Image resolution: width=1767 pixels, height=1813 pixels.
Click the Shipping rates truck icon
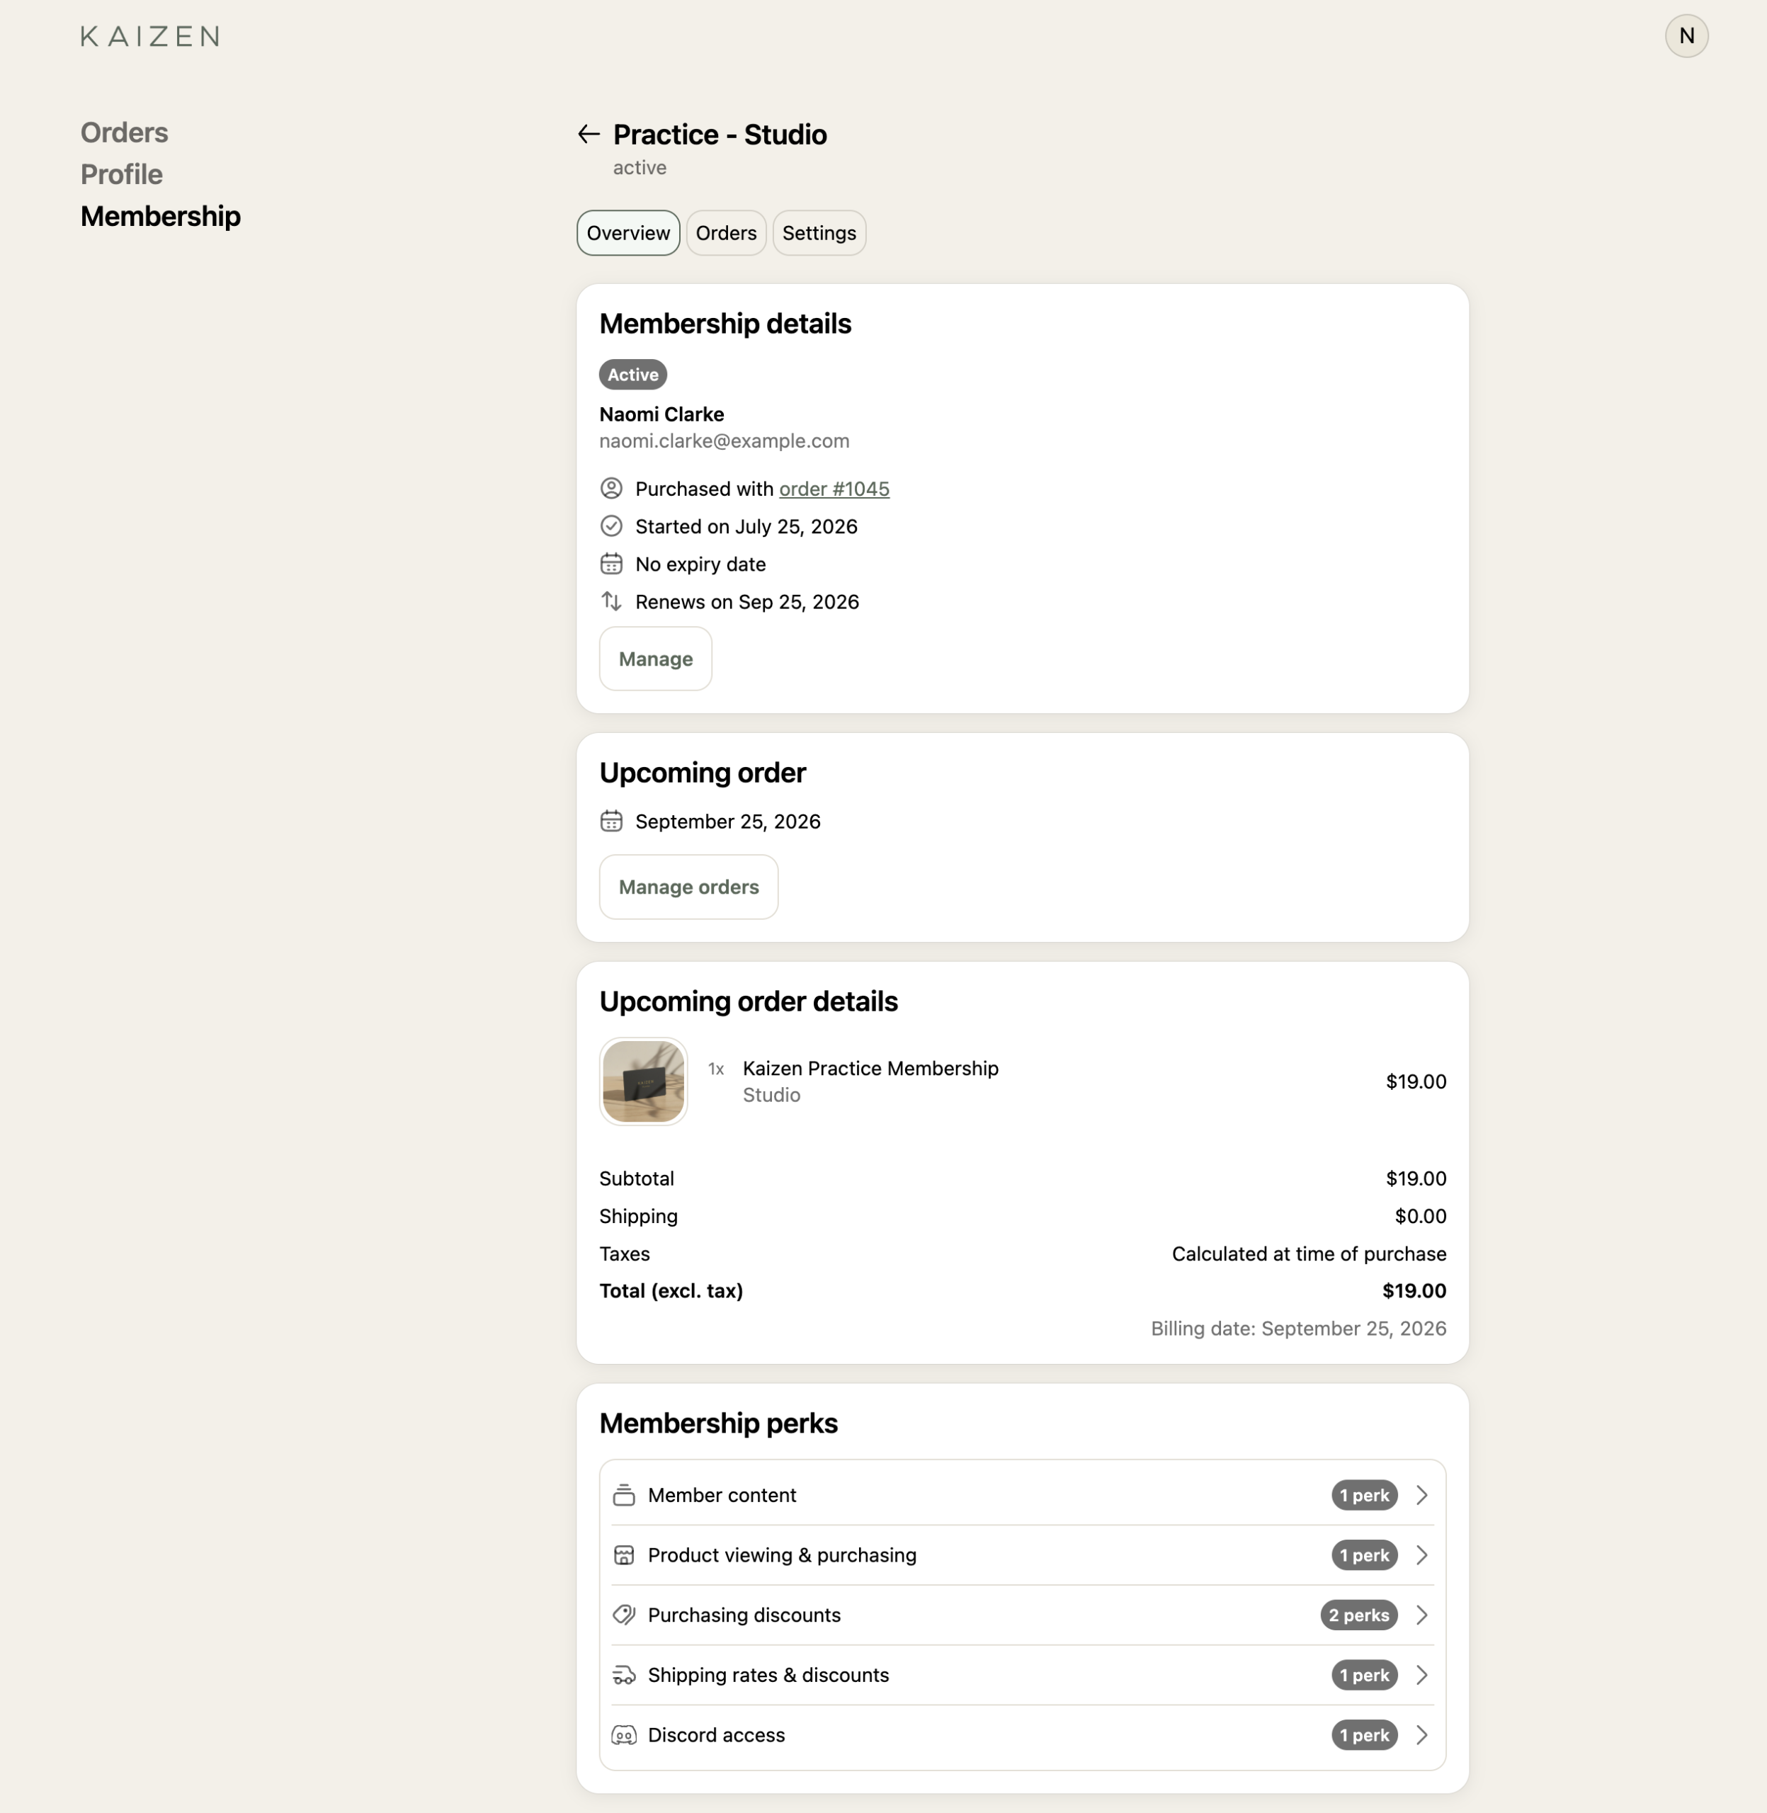pos(624,1675)
